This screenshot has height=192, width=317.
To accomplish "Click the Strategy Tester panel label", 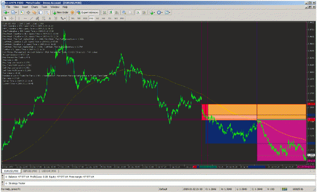I will click(17, 183).
